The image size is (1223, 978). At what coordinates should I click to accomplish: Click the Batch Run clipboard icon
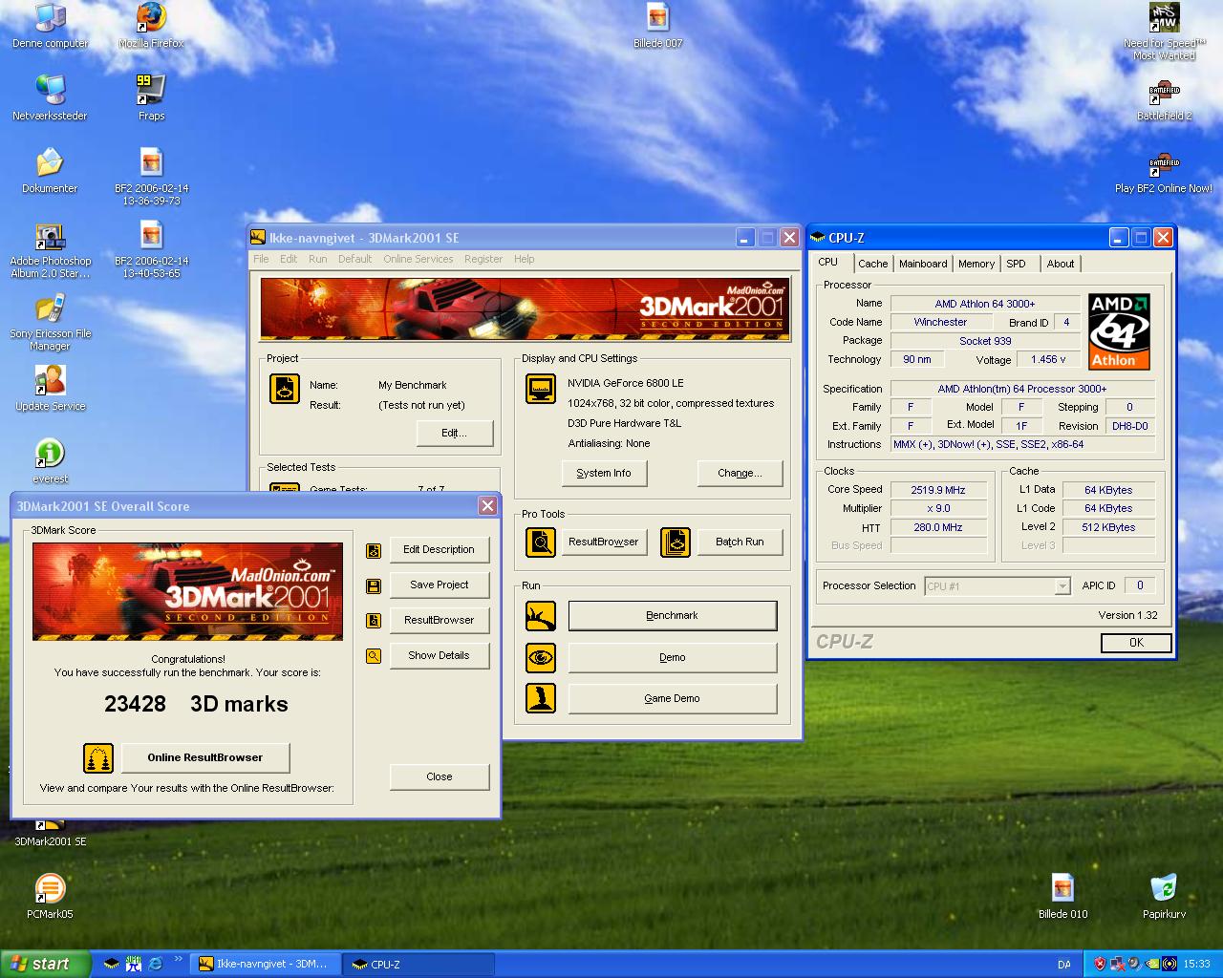(676, 542)
